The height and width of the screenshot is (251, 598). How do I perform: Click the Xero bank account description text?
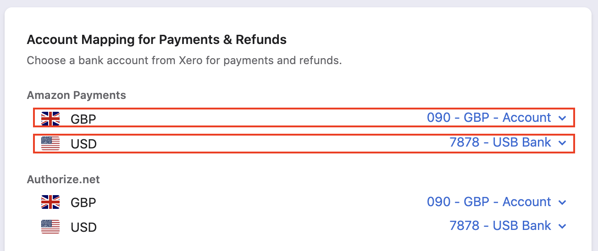184,60
